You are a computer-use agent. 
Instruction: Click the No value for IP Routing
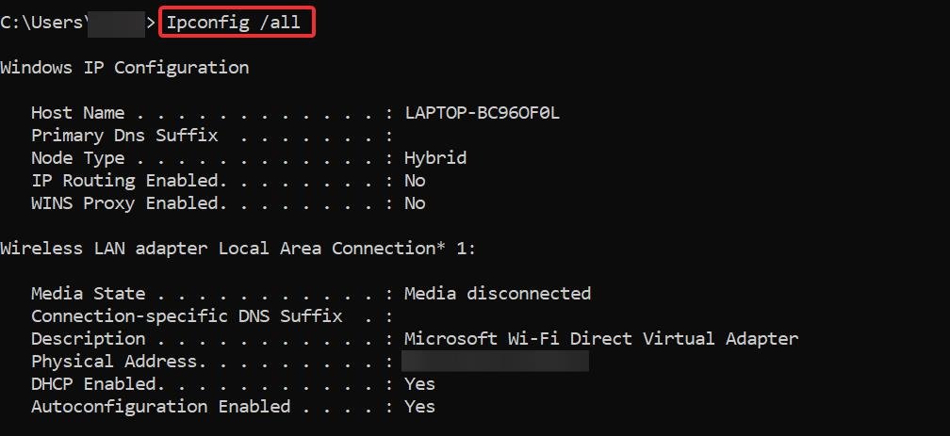415,181
